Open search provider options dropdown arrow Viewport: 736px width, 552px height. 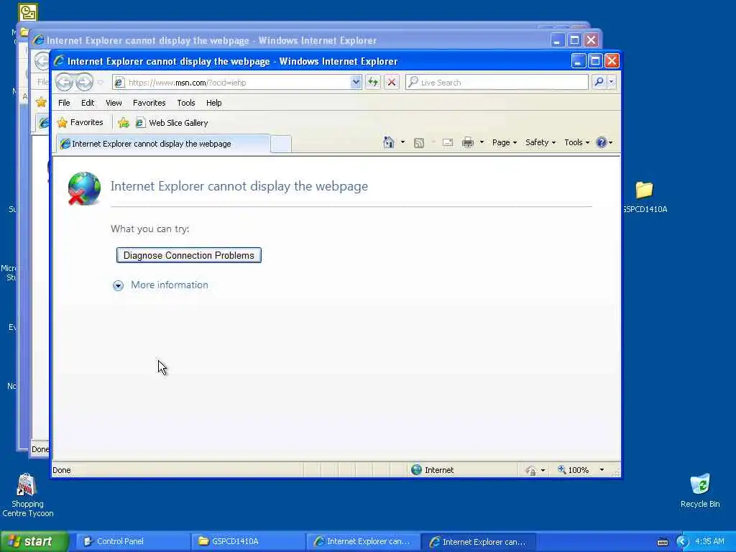[x=611, y=82]
